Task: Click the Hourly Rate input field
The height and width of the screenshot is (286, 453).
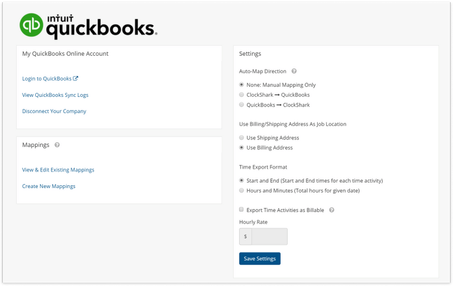Action: (x=270, y=237)
